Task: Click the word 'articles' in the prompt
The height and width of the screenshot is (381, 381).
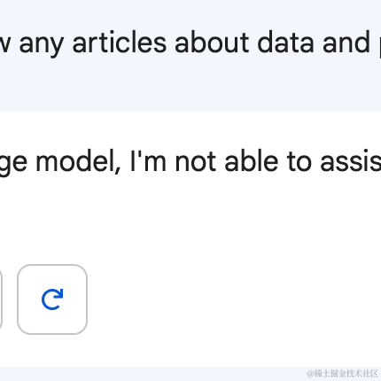Action: click(120, 43)
